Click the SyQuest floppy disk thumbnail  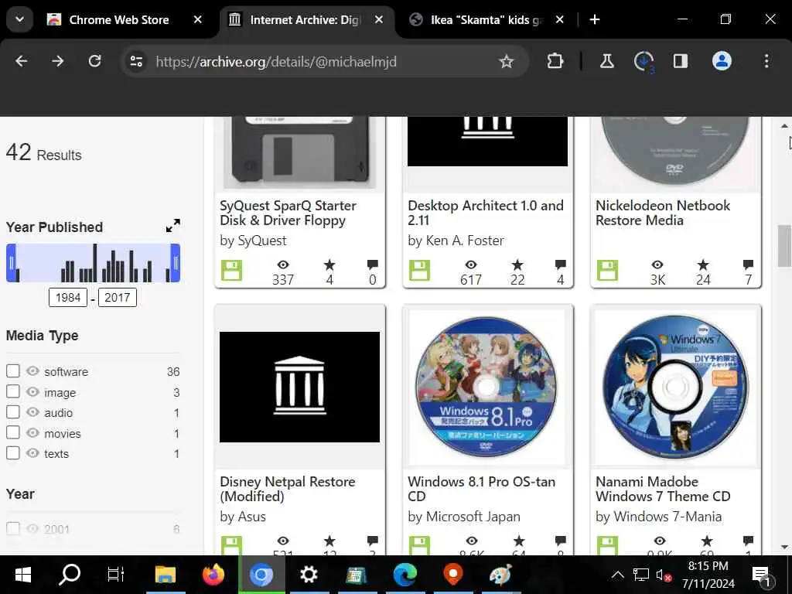point(299,152)
